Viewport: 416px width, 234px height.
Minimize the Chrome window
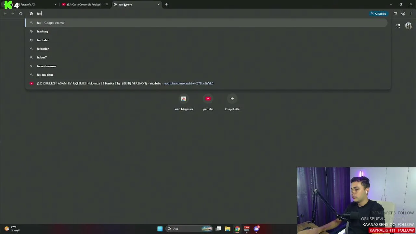pyautogui.click(x=391, y=5)
